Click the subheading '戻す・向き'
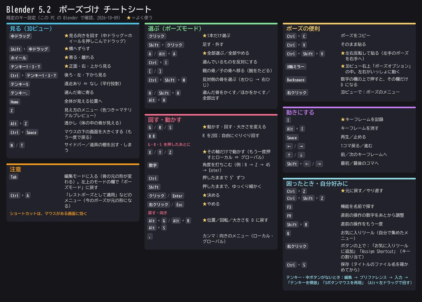Image resolution: width=422 pixels, height=302 pixels. tap(158, 213)
